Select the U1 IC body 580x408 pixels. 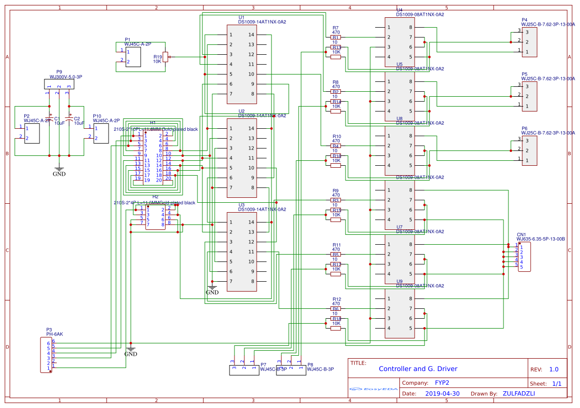click(241, 64)
